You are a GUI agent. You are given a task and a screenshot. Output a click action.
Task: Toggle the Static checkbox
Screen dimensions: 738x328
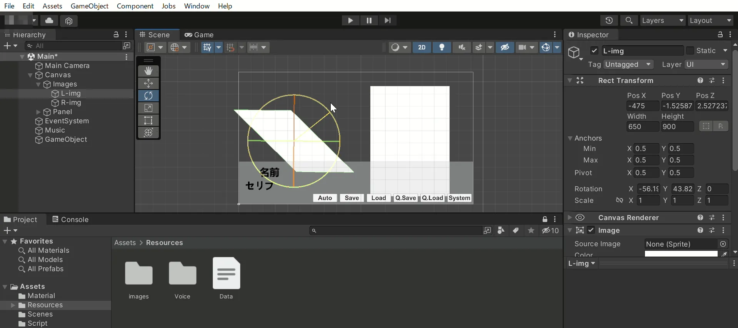[x=690, y=51]
